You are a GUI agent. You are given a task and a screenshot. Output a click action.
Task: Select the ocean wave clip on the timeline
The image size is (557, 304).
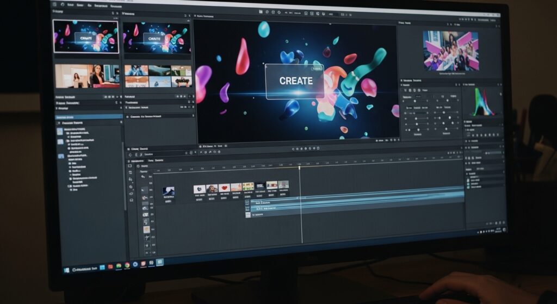coord(169,191)
